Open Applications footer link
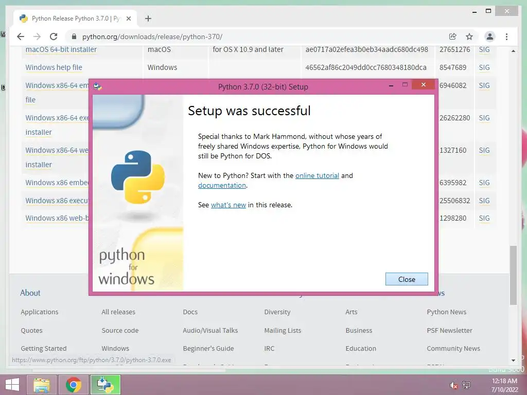 39,312
